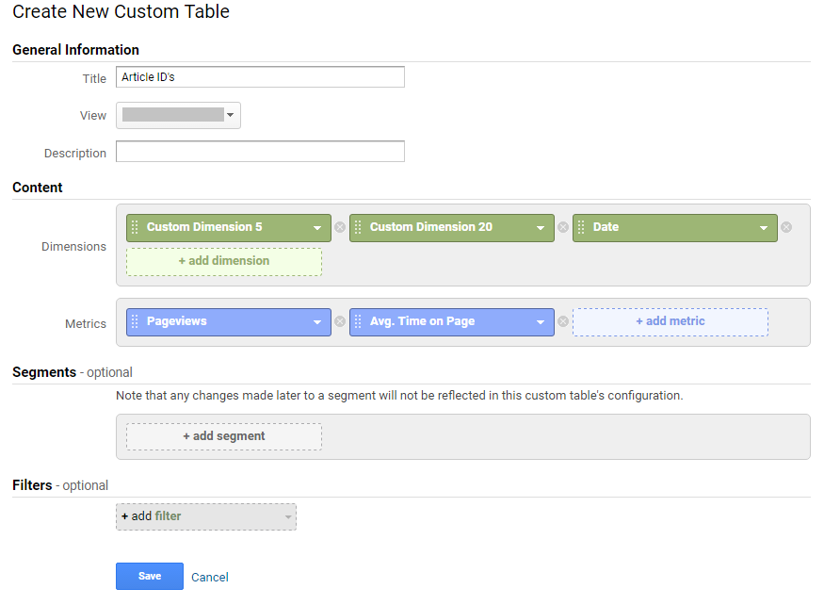Remove Custom Dimension 20 with its x icon
Viewport: 824px width, 605px height.
click(x=563, y=227)
